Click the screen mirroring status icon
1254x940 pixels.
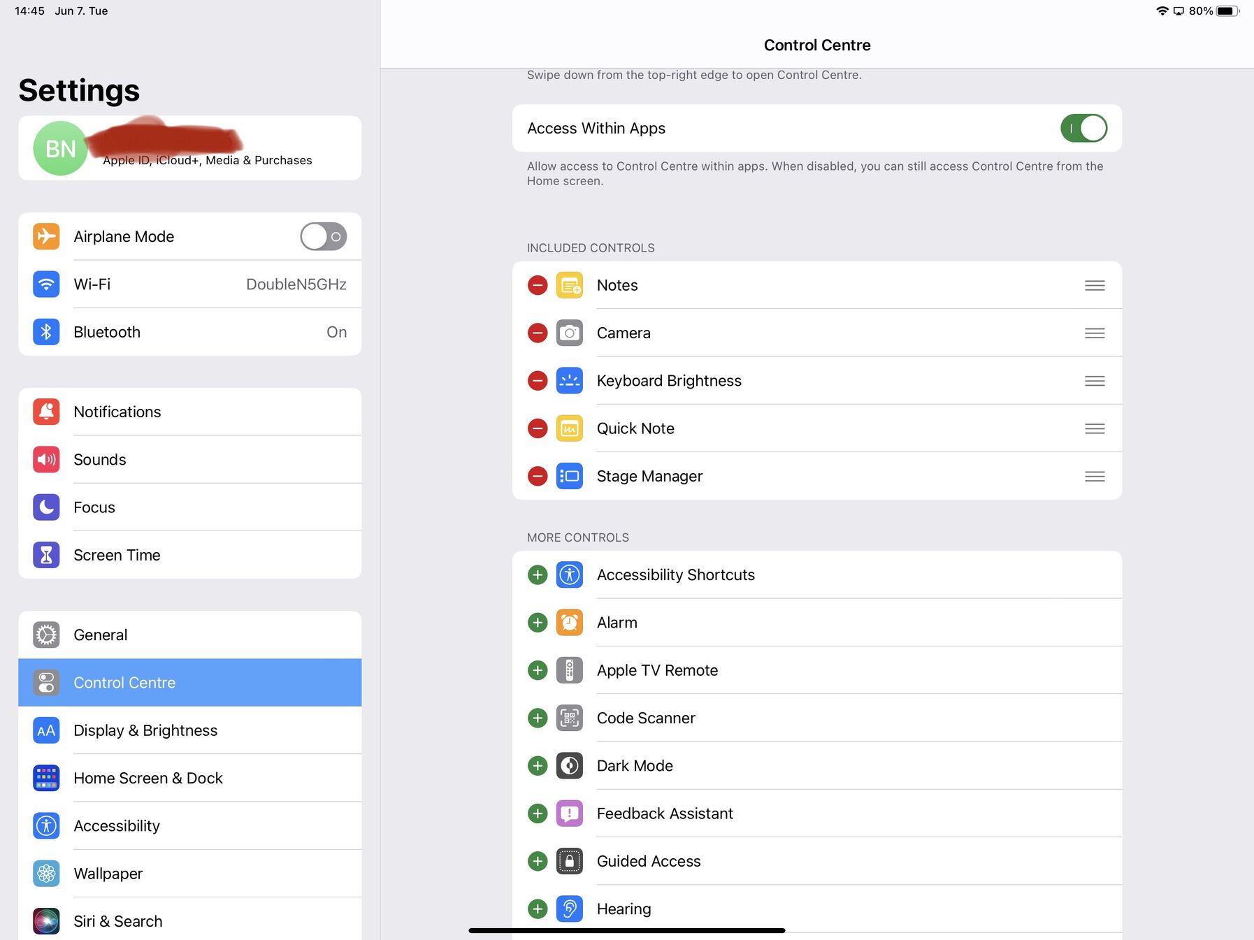[x=1179, y=11]
